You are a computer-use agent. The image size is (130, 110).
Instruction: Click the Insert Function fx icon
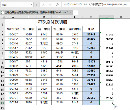tap(57, 5)
